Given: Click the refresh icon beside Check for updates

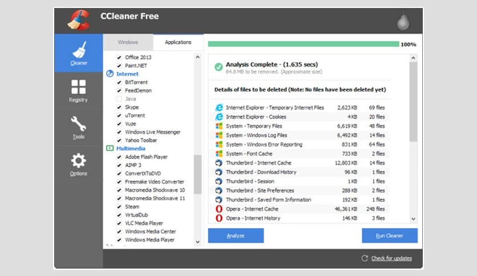Looking at the screenshot, I should coord(365,258).
